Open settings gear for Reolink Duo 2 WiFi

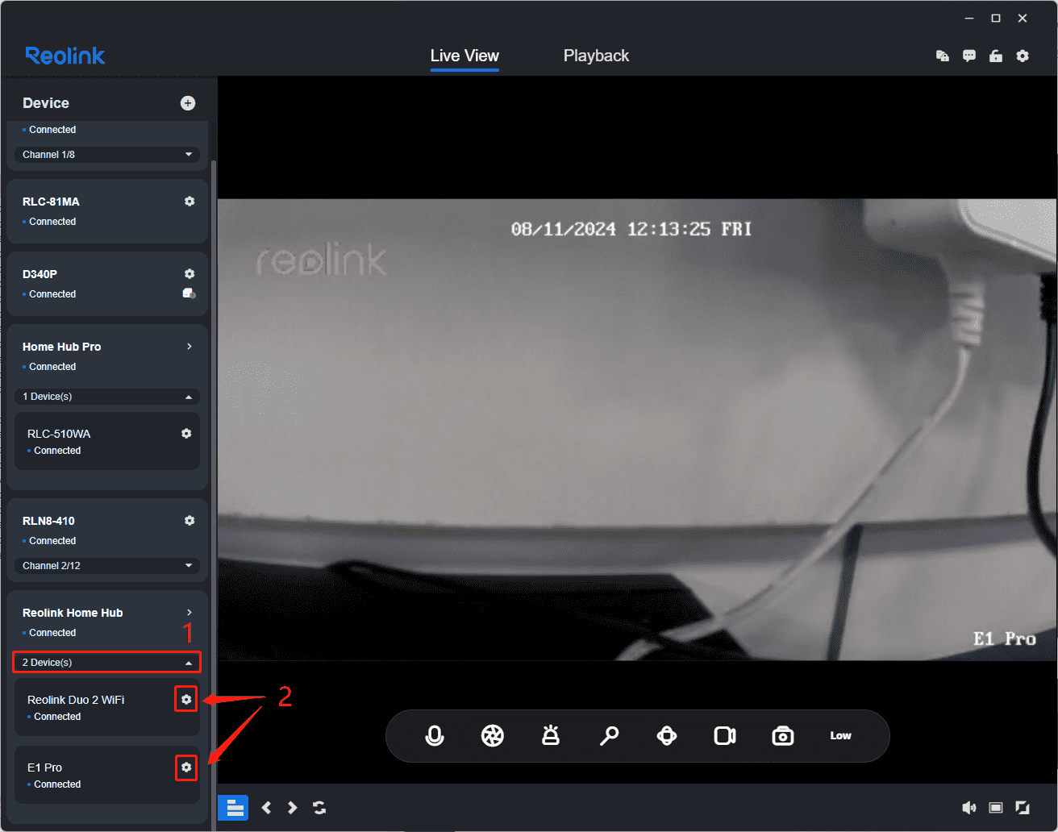(x=186, y=700)
